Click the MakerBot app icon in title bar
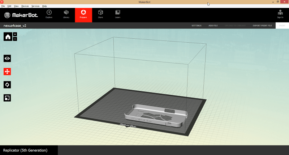The image size is (289, 155). tap(2, 2)
